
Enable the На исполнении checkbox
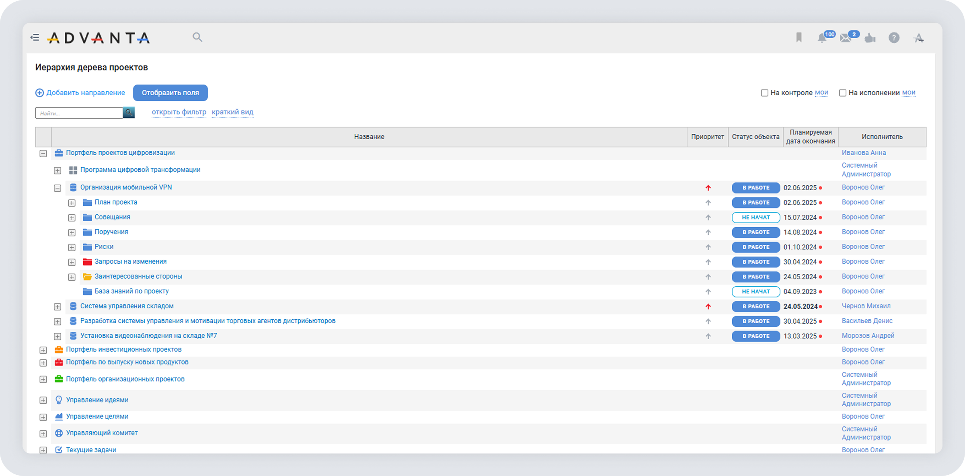[x=842, y=93]
